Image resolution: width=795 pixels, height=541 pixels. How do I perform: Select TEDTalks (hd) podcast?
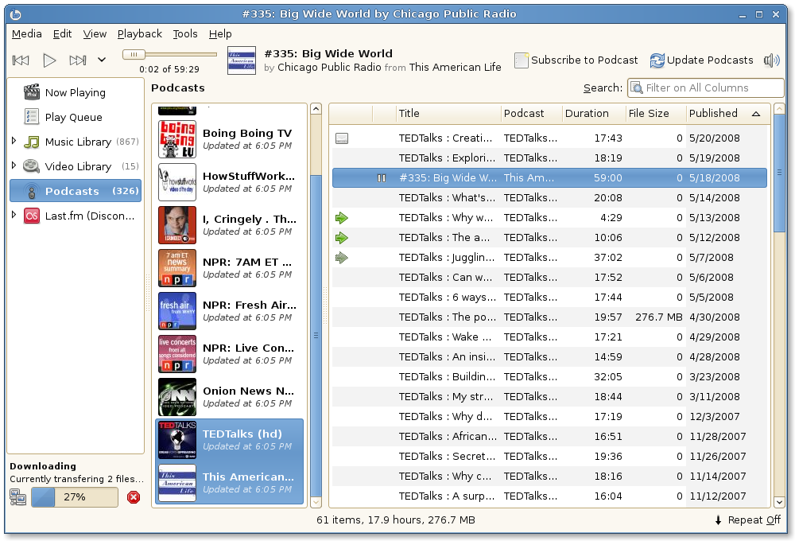pos(229,440)
